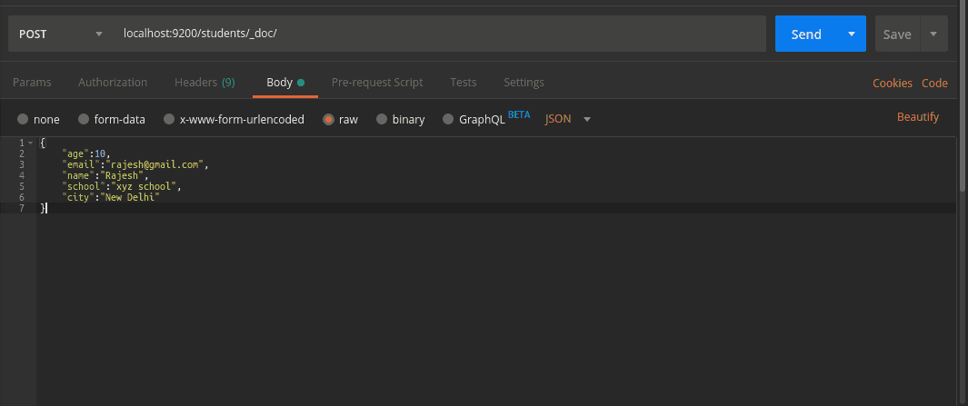The width and height of the screenshot is (968, 406).
Task: Switch to Headers (9) tab
Action: pyautogui.click(x=205, y=83)
